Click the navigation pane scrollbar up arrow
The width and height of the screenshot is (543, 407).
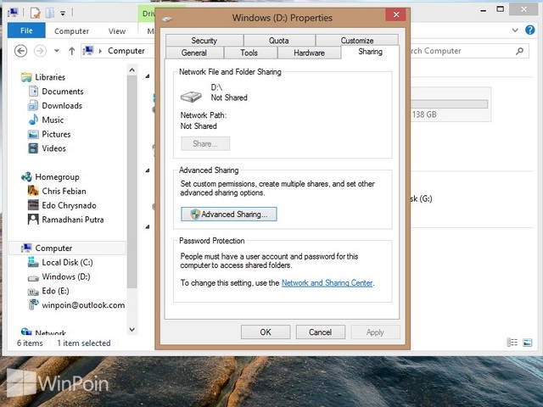click(x=132, y=70)
